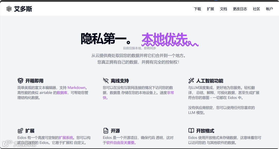This screenshot has width=279, height=149.
Task: Open the 社区 nav item
Action: [x=257, y=9]
